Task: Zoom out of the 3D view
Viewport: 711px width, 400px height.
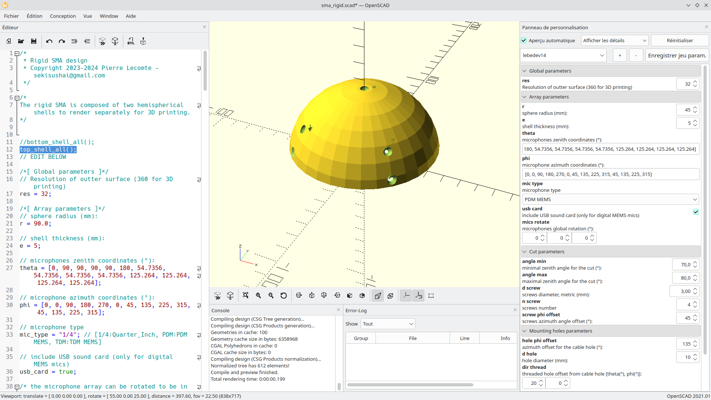Action: [x=271, y=296]
